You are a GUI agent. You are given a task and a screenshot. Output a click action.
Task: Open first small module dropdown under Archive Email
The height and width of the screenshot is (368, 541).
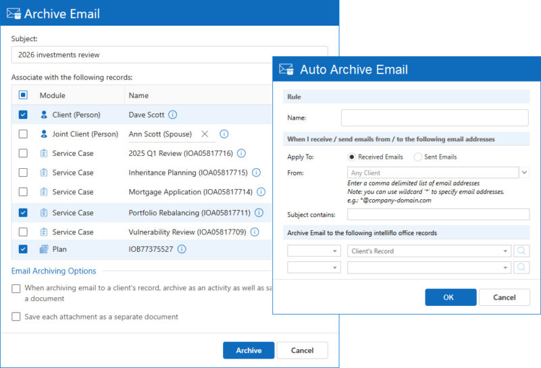[314, 251]
